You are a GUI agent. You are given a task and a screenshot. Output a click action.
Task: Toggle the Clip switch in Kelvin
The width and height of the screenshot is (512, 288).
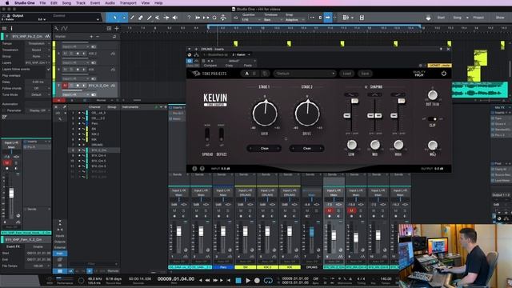(432, 119)
